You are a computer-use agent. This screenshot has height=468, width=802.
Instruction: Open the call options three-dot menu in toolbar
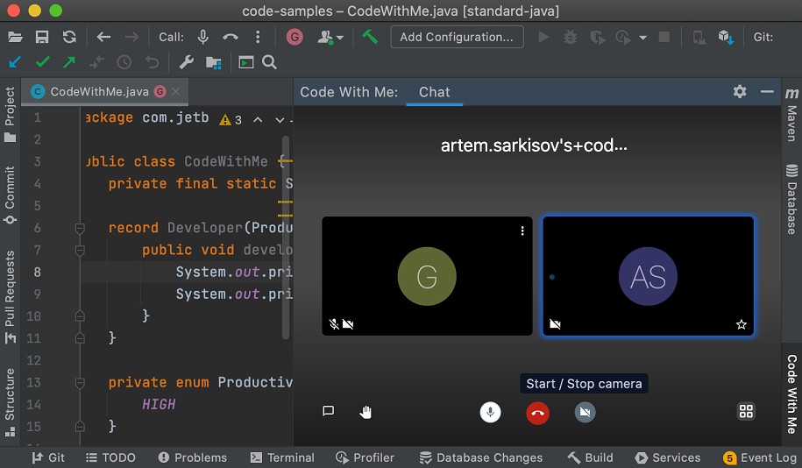[258, 37]
